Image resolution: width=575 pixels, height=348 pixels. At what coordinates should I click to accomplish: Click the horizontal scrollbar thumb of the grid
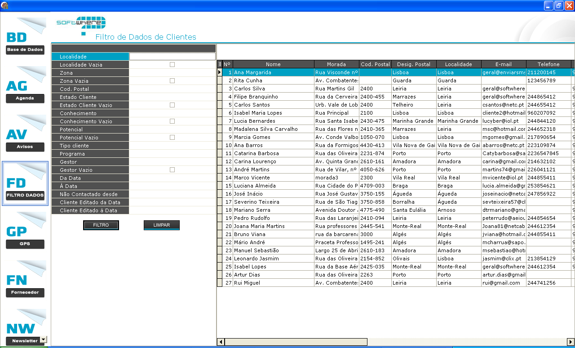[296, 342]
